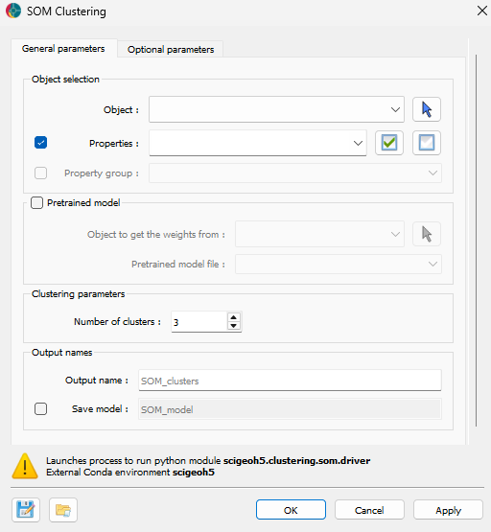Image resolution: width=491 pixels, height=532 pixels.
Task: Click the OK button
Action: coord(291,510)
